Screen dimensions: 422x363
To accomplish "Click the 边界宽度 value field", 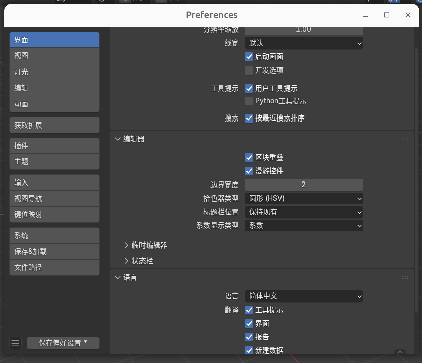I will [304, 185].
